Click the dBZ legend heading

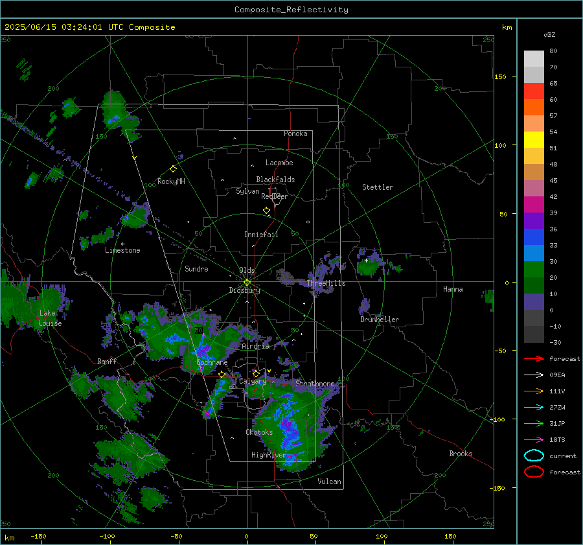point(549,34)
